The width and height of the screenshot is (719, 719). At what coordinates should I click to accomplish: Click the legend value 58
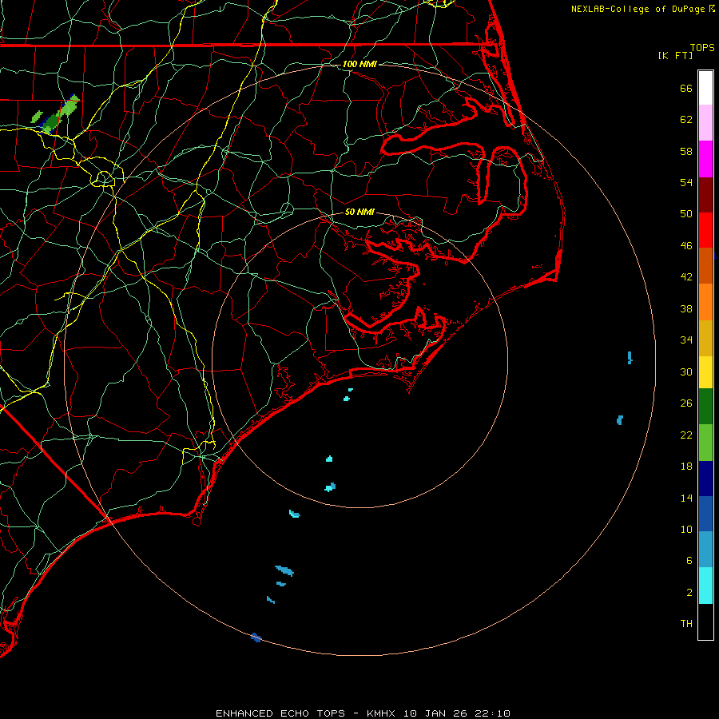686,151
